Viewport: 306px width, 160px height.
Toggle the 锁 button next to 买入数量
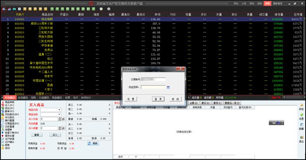coord(63,128)
